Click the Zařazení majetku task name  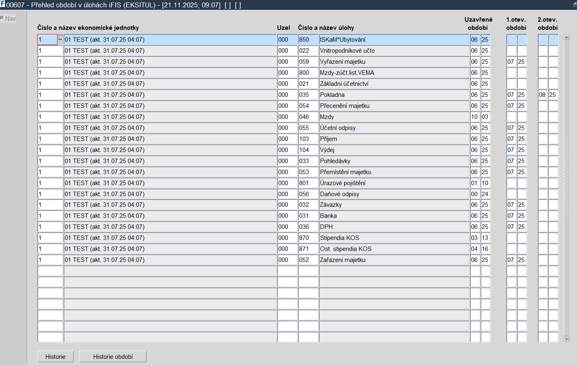click(394, 260)
